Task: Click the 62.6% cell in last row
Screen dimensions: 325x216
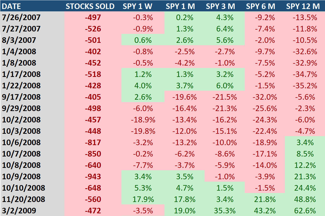Action: 305,211
